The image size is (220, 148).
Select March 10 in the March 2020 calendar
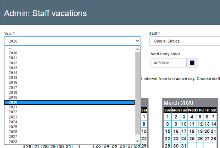tap(184, 124)
